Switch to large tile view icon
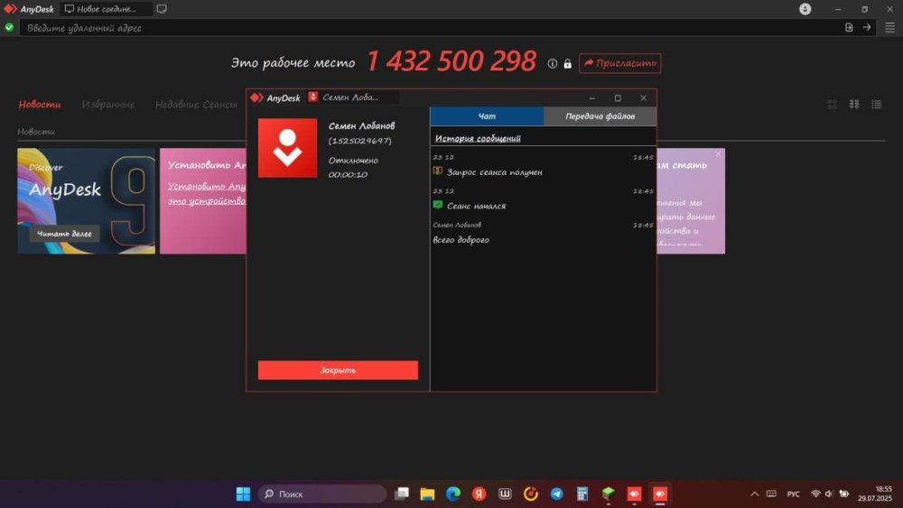 click(833, 104)
